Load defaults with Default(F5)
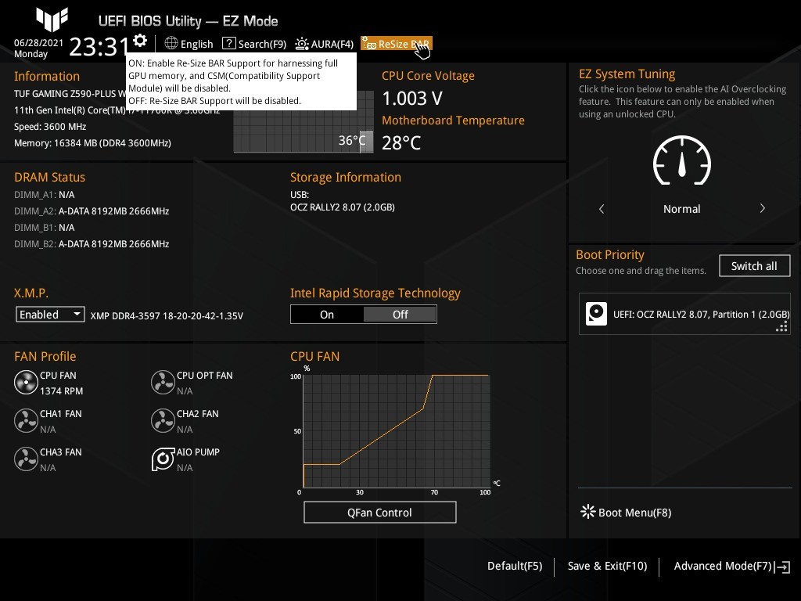 (x=515, y=566)
